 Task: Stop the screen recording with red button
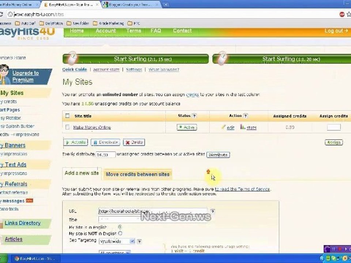click(x=340, y=249)
